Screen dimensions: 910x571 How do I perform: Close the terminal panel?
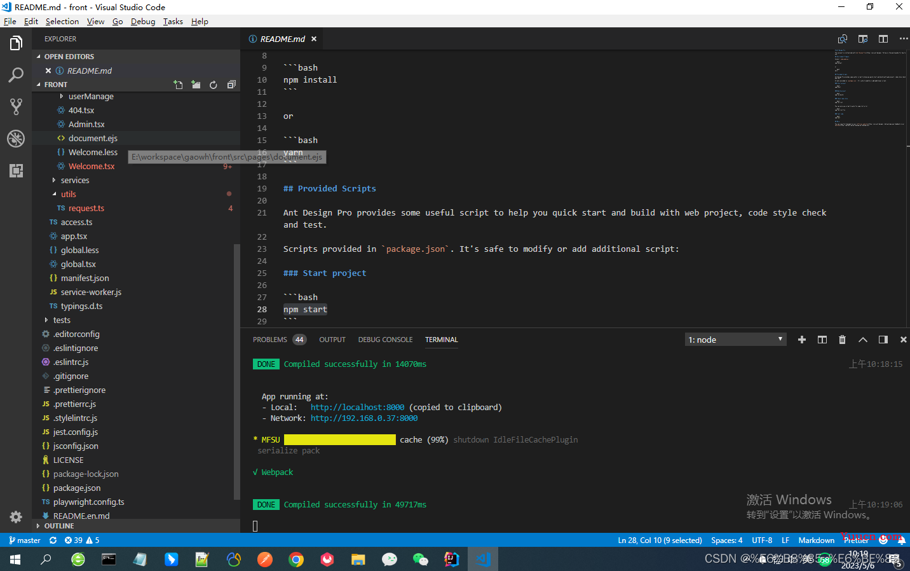point(903,340)
